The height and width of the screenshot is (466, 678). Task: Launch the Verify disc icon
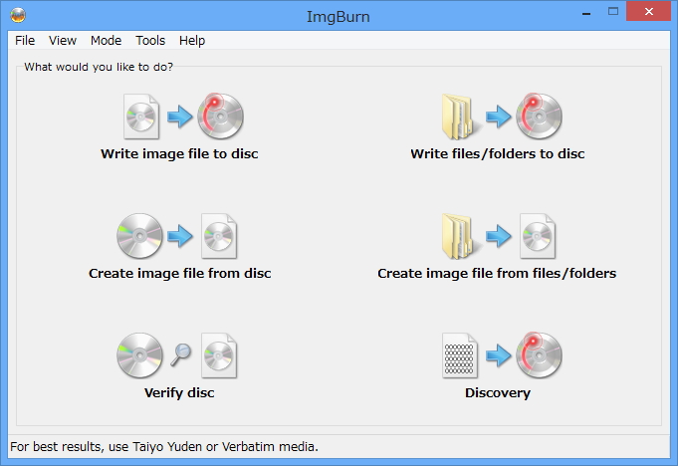click(177, 355)
